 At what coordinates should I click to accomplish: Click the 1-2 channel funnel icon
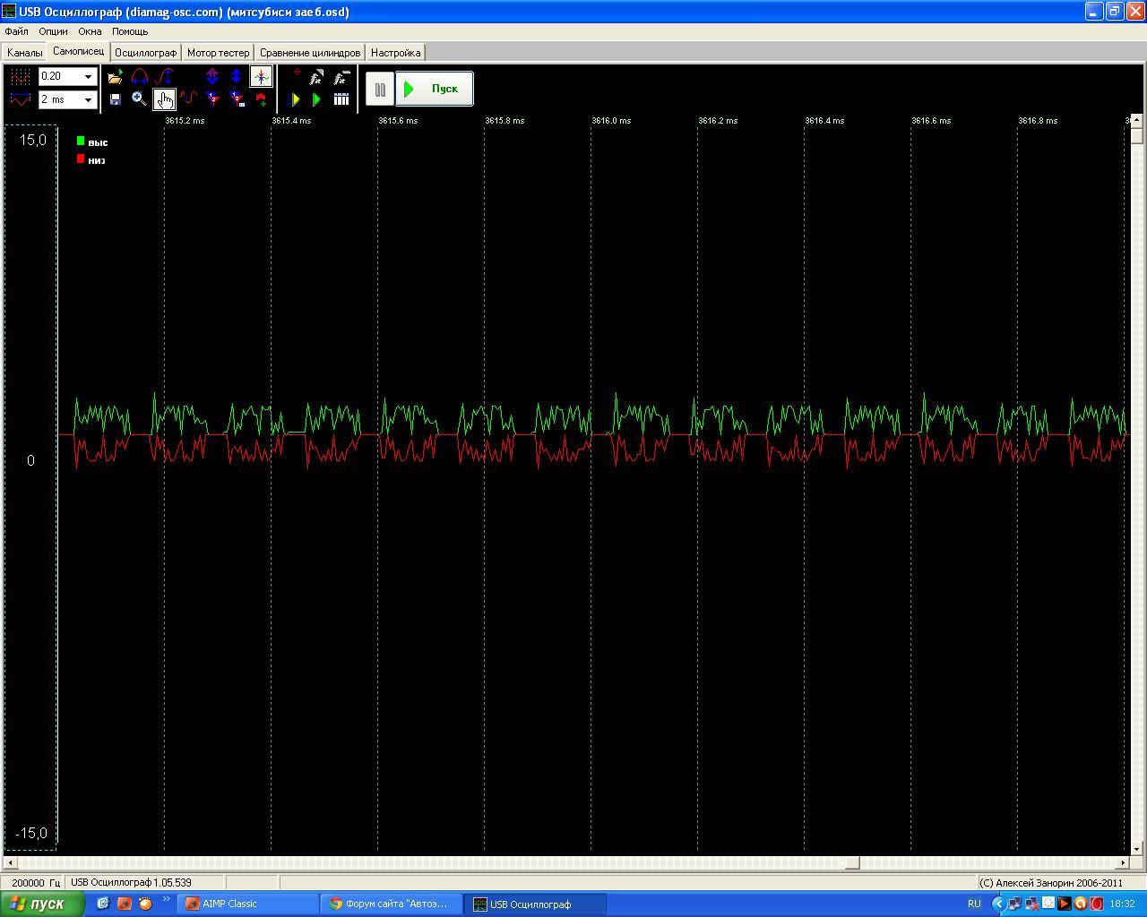[212, 99]
